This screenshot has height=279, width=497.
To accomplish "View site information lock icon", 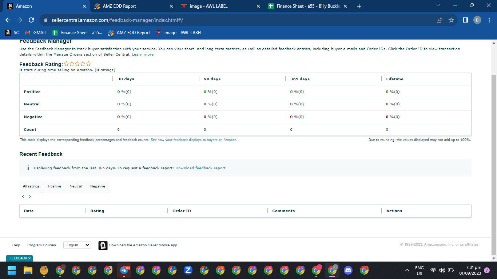I will (46, 20).
